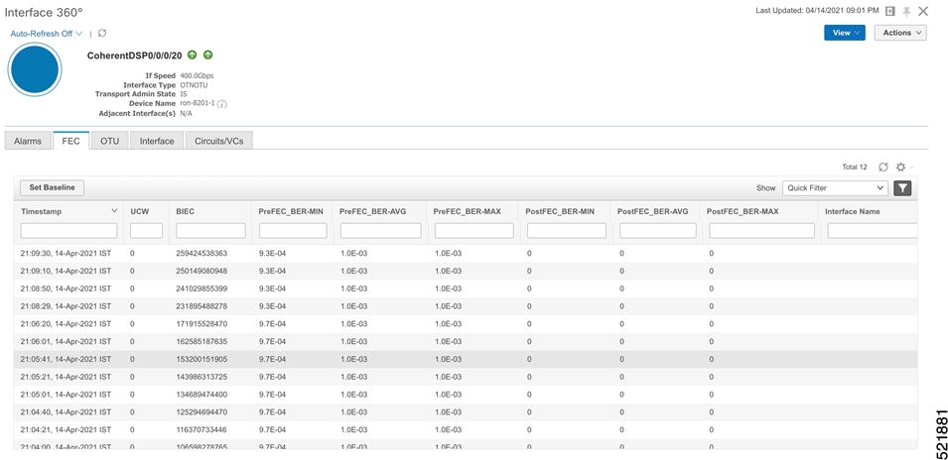Click BIEC value 250149080948
Viewport: 948px width, 460px height.
pyautogui.click(x=202, y=271)
